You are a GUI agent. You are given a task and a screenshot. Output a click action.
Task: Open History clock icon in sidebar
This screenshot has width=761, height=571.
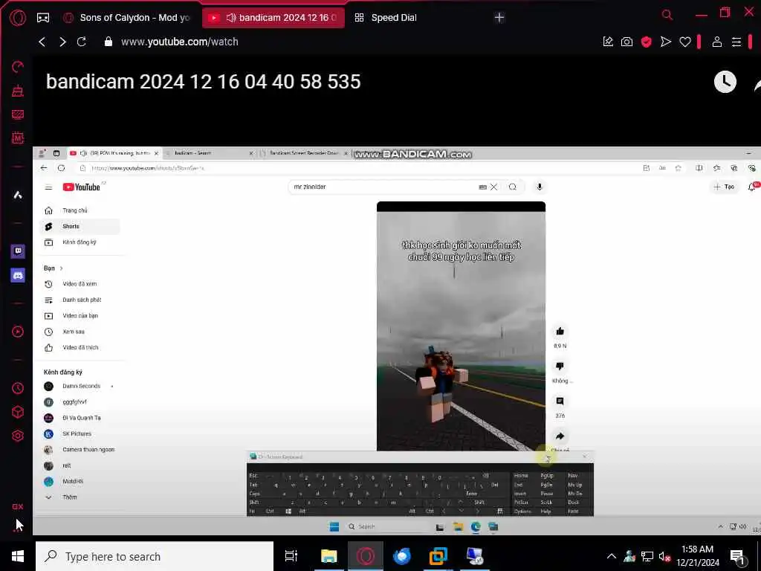pos(18,388)
